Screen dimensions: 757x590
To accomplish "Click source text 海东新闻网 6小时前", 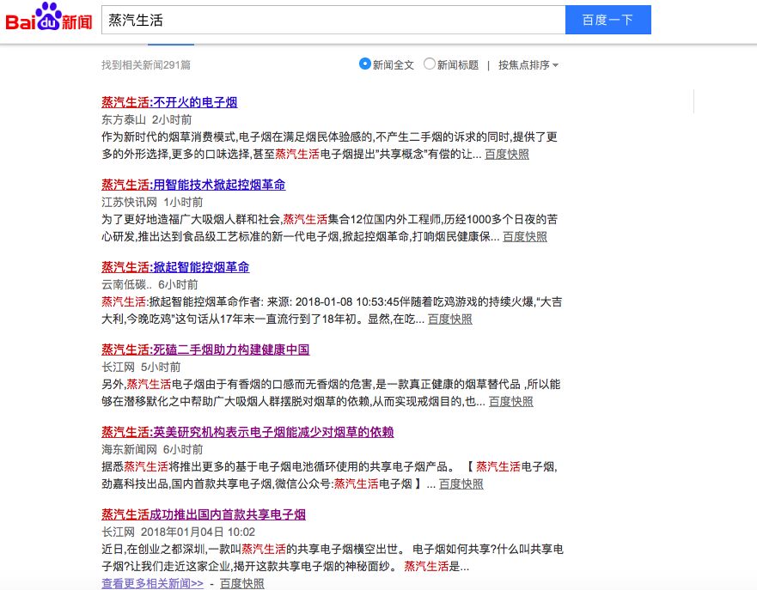I will [152, 450].
